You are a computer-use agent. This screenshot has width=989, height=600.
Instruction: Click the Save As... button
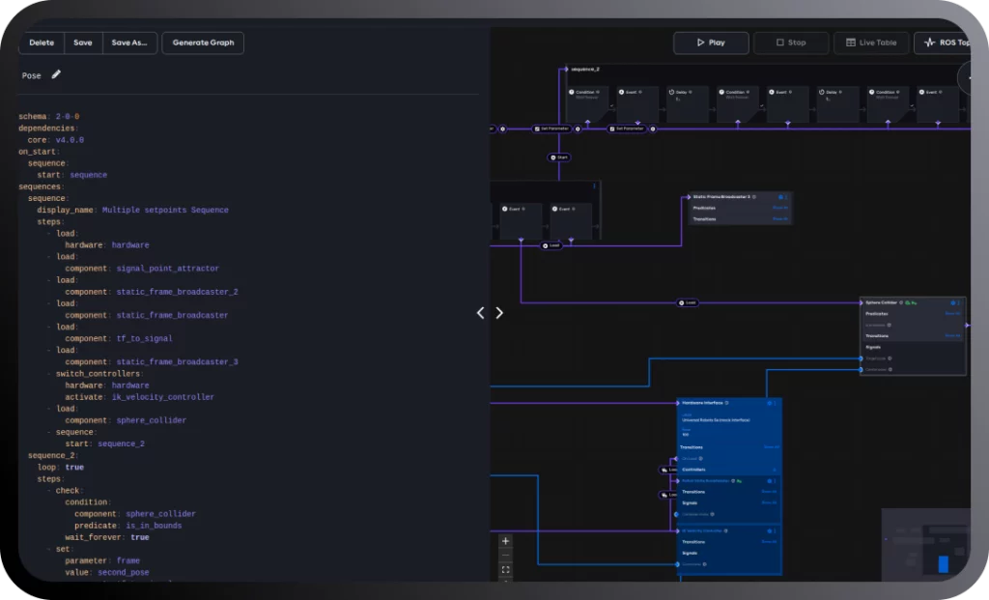(129, 43)
